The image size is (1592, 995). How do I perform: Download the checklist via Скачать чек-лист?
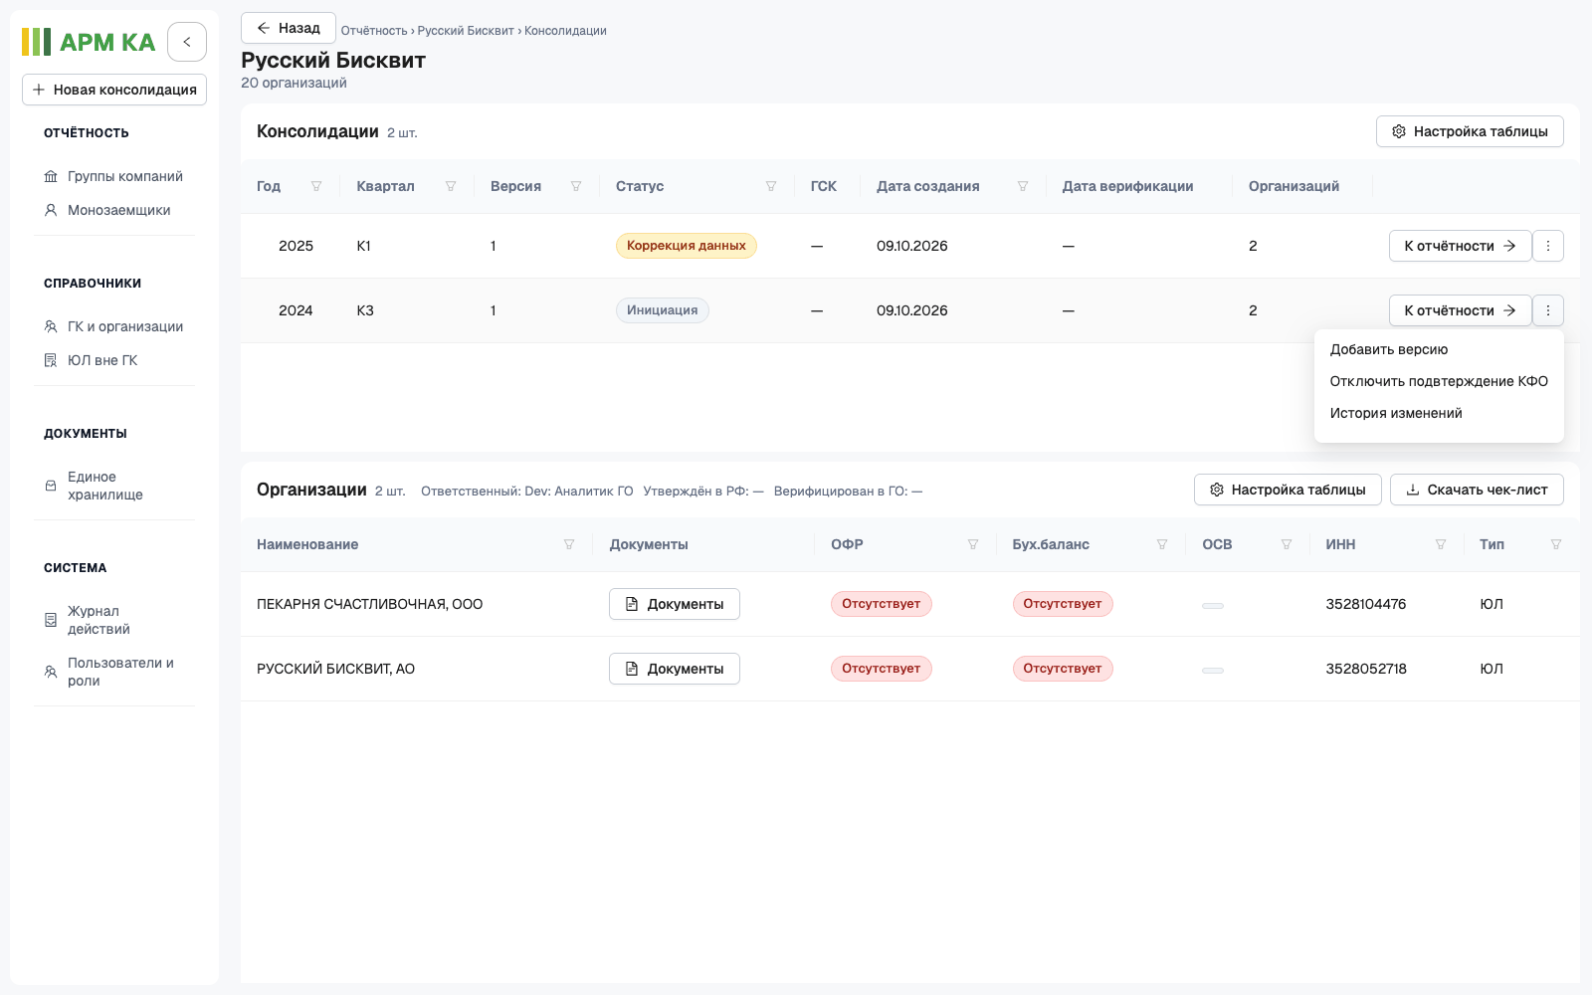click(x=1477, y=490)
